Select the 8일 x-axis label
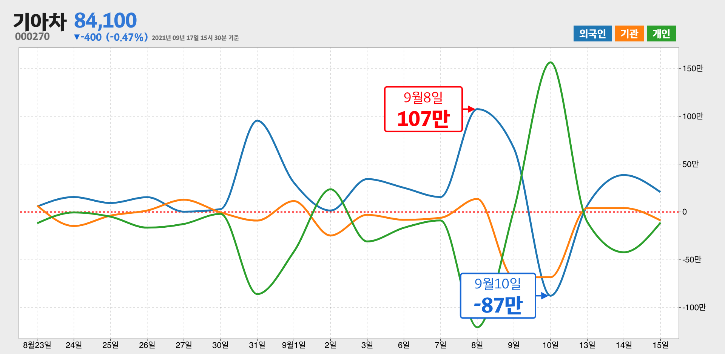Screen dimensions: 725x354 click(x=477, y=345)
